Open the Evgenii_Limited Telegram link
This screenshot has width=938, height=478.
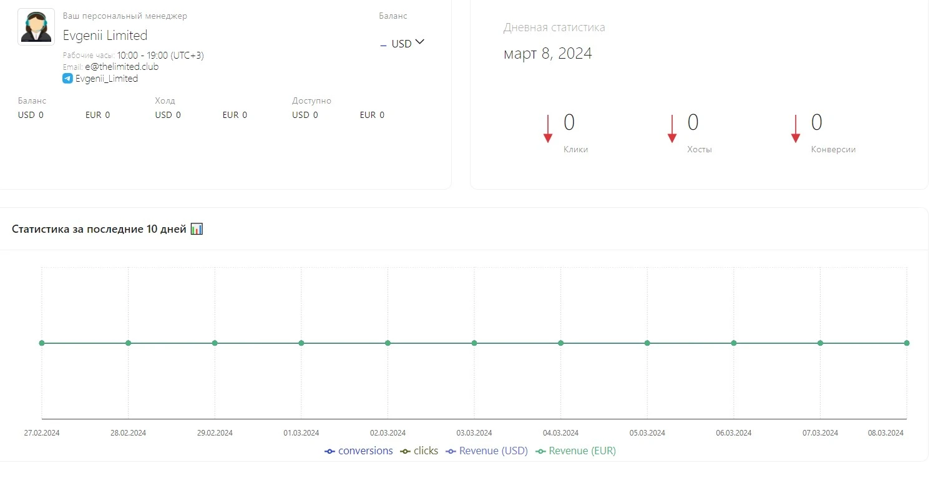click(107, 79)
